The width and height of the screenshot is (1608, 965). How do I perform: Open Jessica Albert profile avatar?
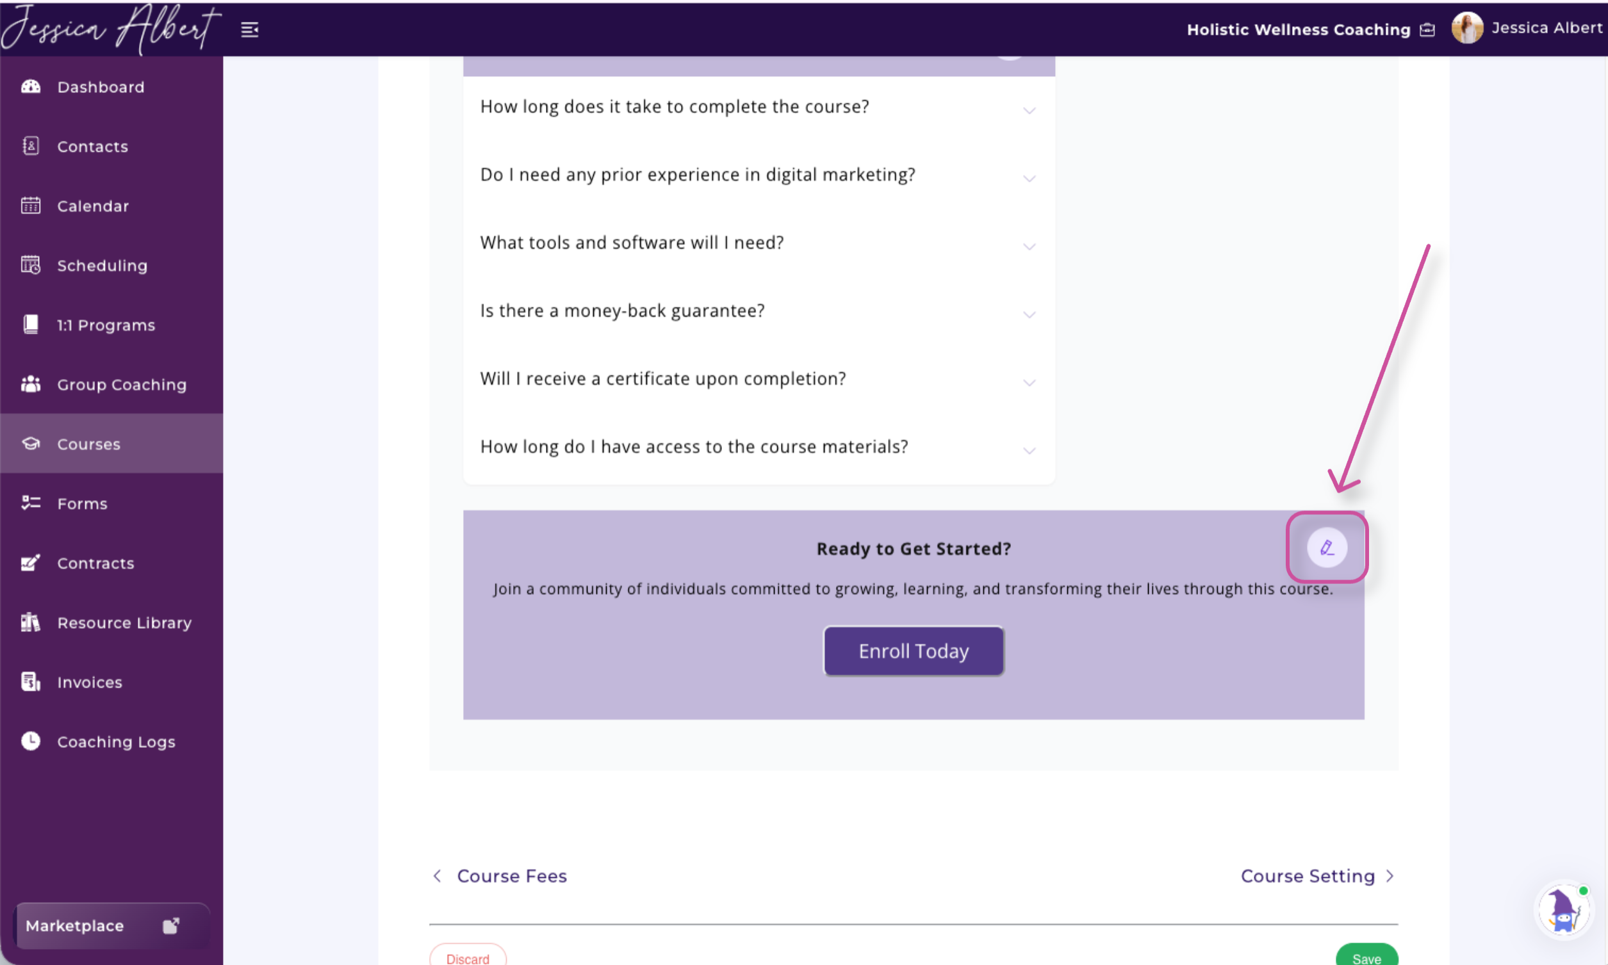(1467, 28)
